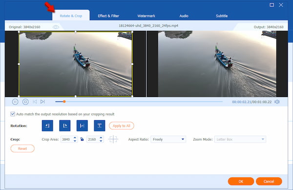Click the playback progress slider handle
Screen dimensions: 293x190
64,102
